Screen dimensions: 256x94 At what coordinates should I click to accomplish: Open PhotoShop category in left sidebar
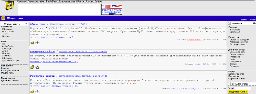click(x=7, y=27)
